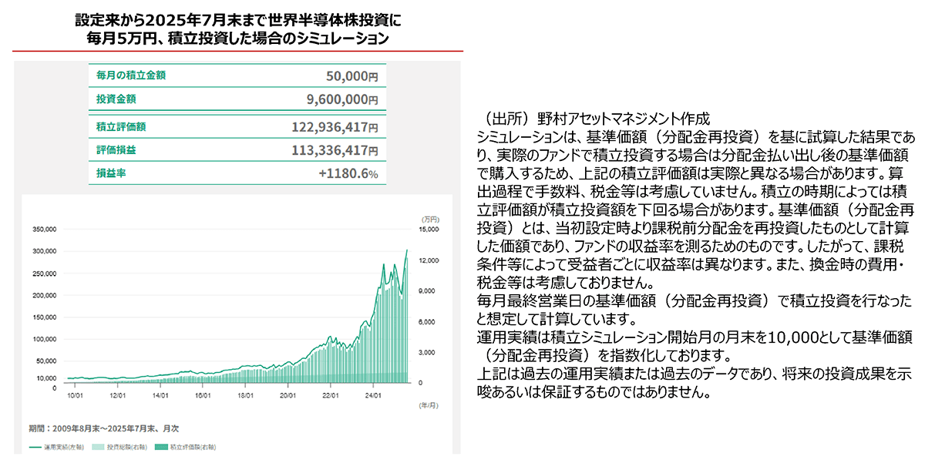Click the 113,336,417円 profit value
This screenshot has width=925, height=473.
[x=335, y=150]
